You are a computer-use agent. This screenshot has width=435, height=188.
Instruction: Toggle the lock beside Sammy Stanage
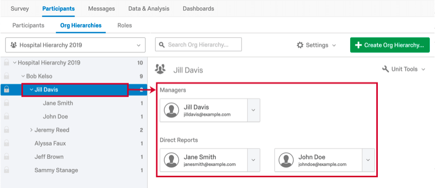tap(6, 170)
